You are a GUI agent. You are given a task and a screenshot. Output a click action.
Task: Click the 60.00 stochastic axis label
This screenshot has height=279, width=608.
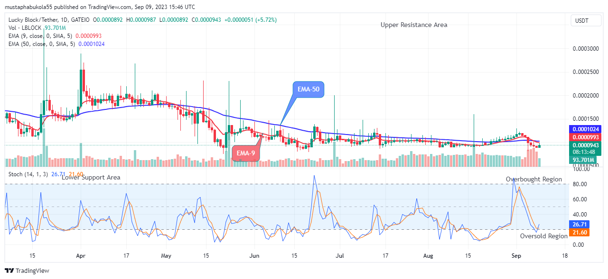(x=580, y=199)
